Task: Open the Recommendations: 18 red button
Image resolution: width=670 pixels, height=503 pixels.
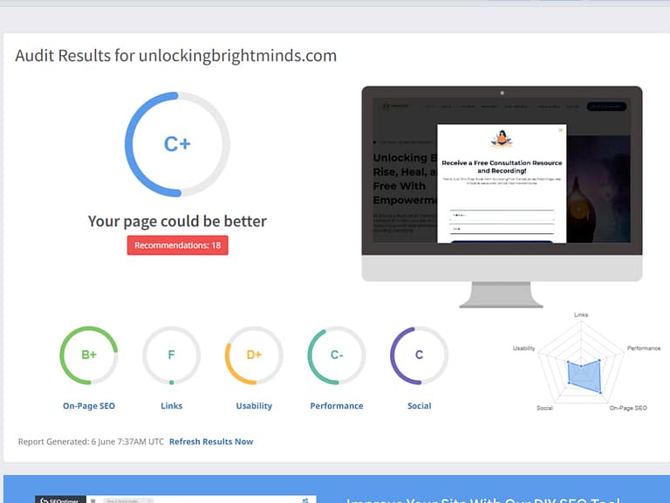Action: click(x=177, y=245)
